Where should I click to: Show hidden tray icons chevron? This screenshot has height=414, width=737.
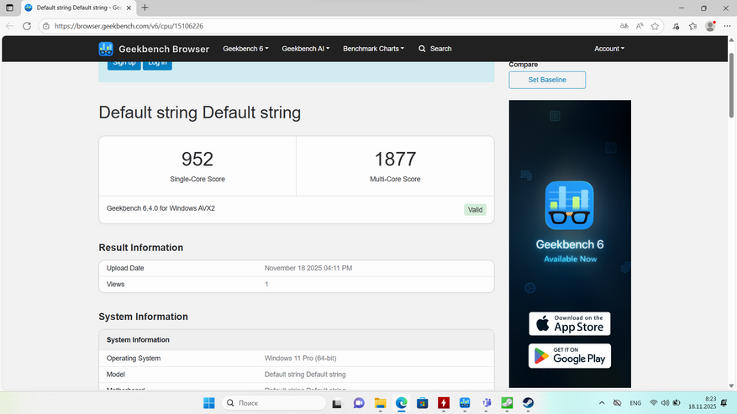[x=602, y=403]
